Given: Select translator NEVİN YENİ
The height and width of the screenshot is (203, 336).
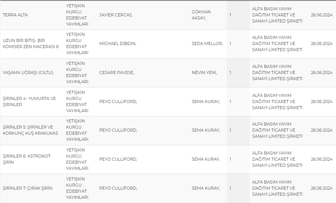Looking at the screenshot, I should pos(204,72).
